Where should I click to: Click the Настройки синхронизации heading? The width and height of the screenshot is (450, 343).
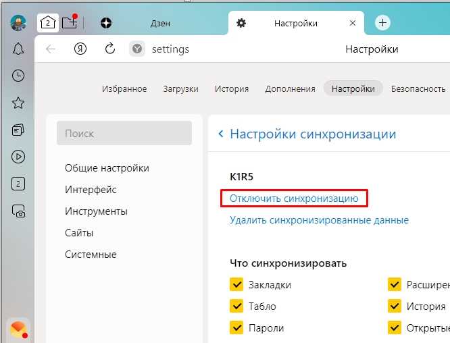313,134
